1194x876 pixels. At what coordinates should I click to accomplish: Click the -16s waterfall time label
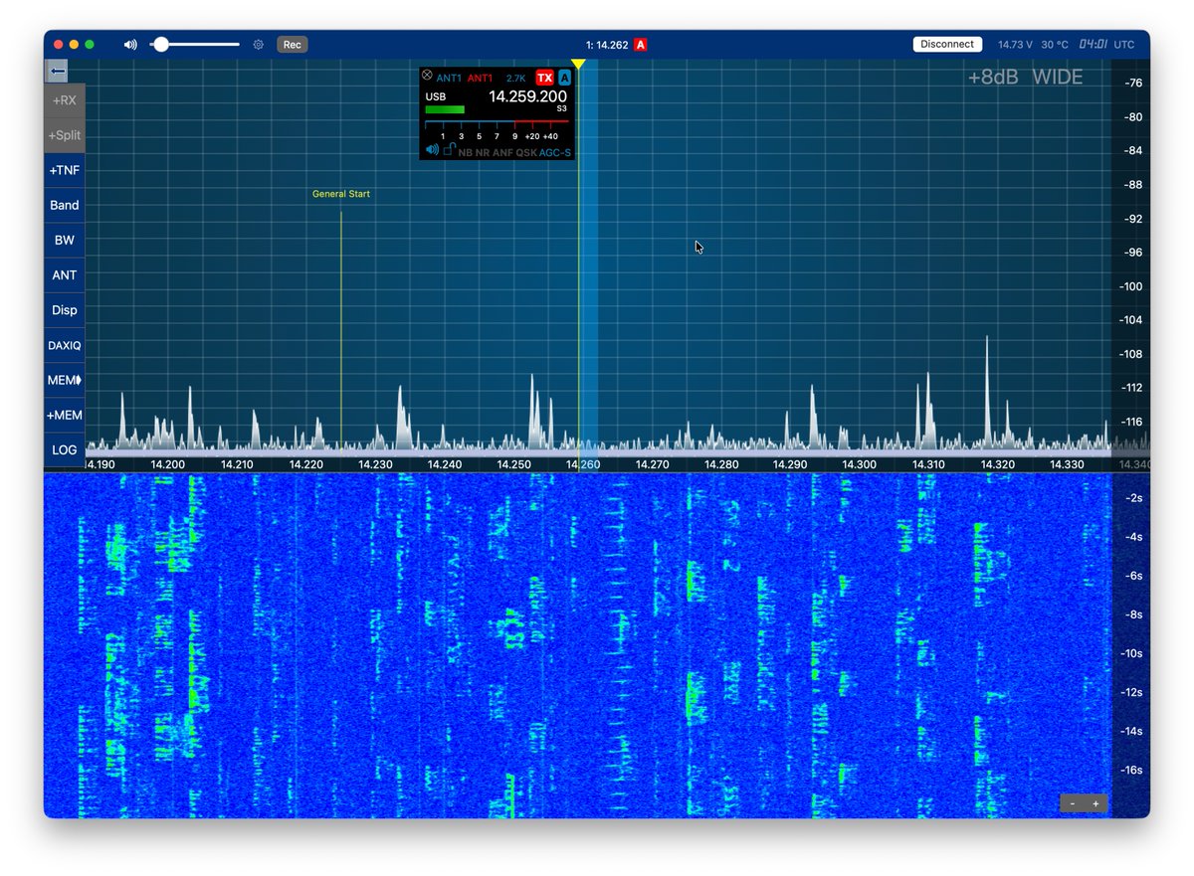[x=1131, y=770]
